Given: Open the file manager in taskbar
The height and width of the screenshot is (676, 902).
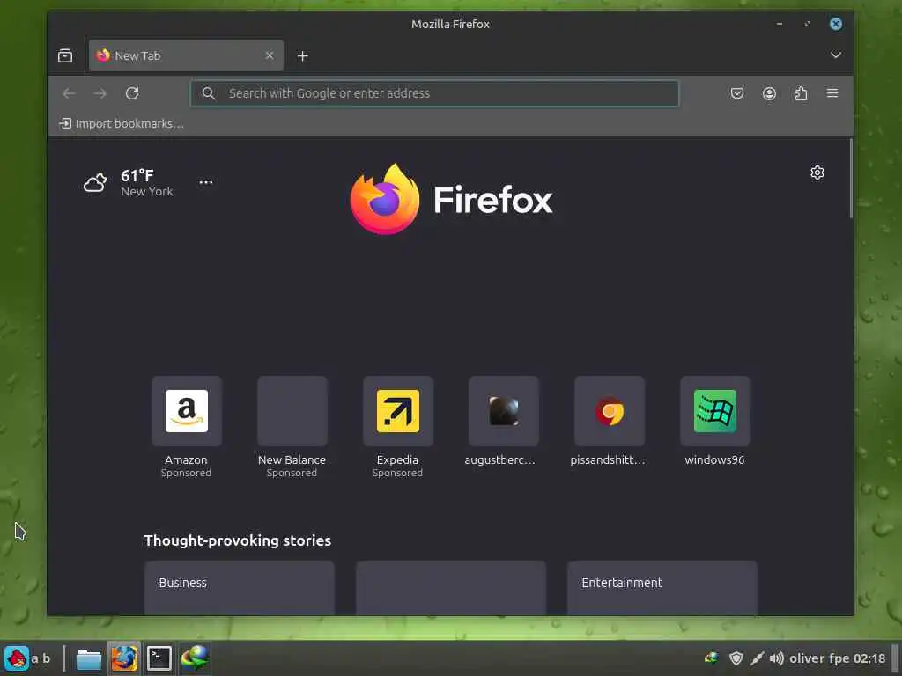Looking at the screenshot, I should click(x=89, y=658).
